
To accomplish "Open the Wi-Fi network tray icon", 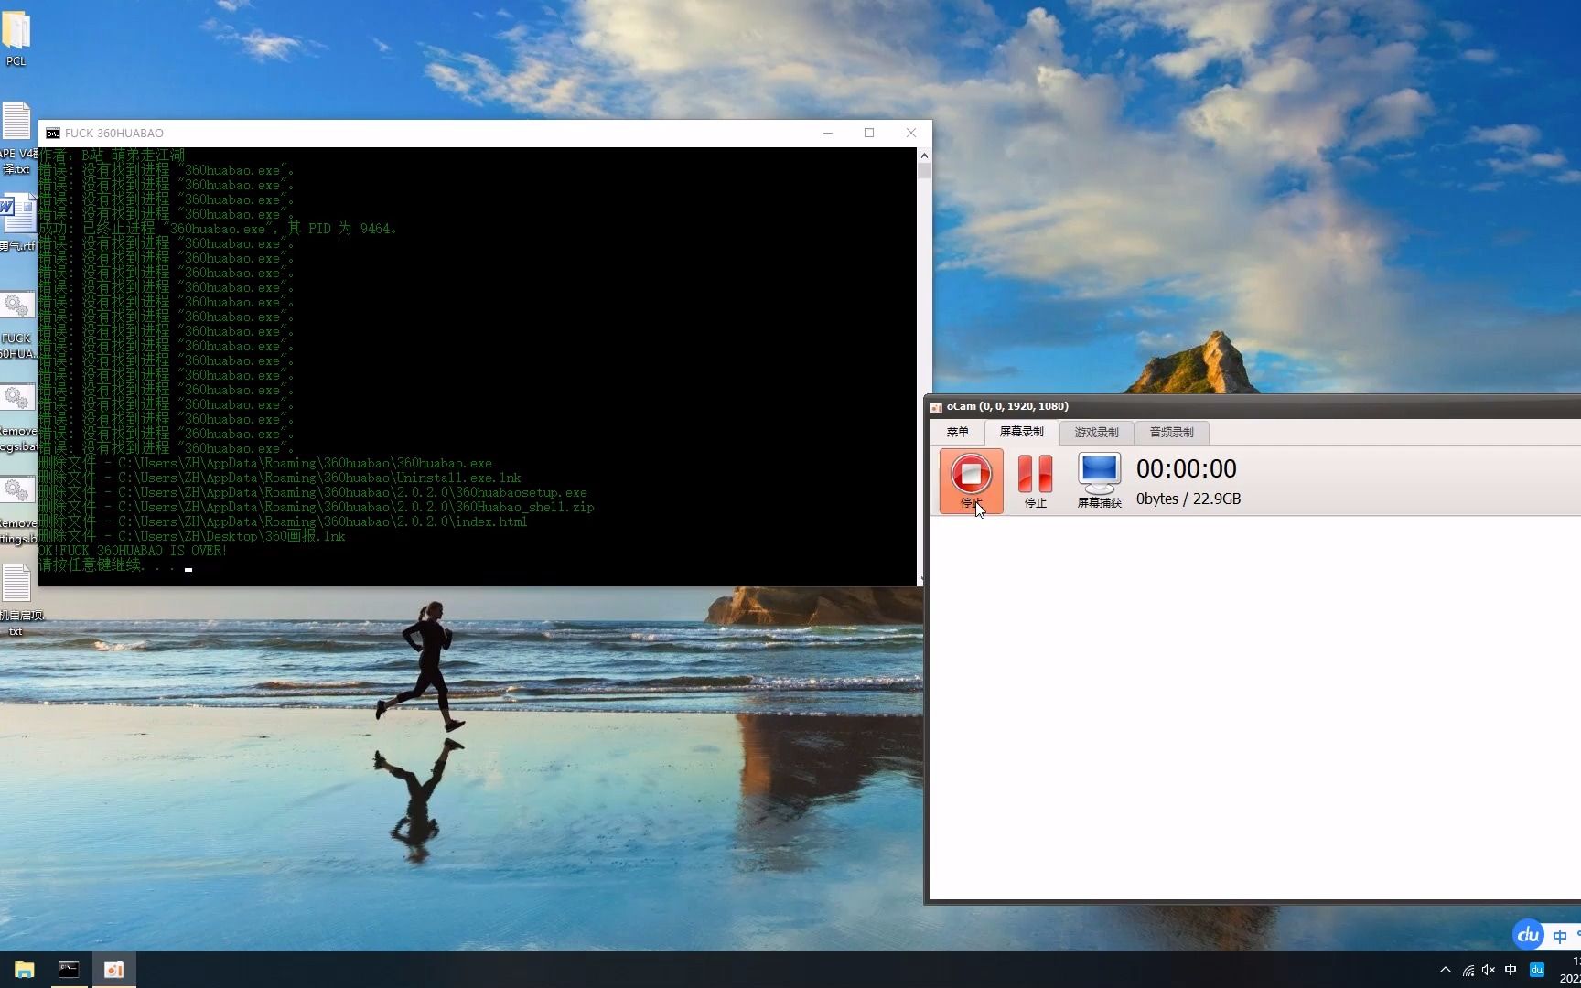I will [1468, 970].
